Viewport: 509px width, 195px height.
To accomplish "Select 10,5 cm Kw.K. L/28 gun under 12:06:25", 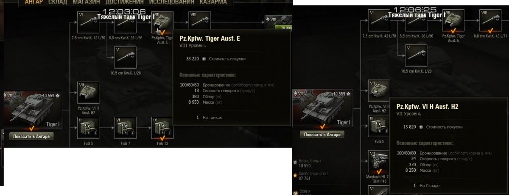I will click(x=416, y=55).
